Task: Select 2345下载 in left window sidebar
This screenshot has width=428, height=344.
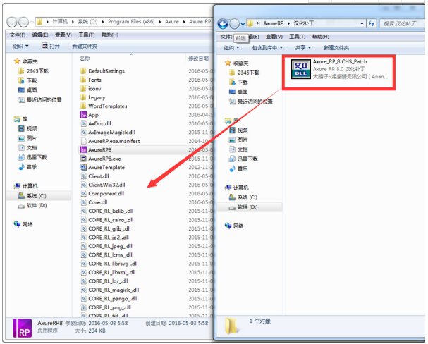Action: [33, 71]
